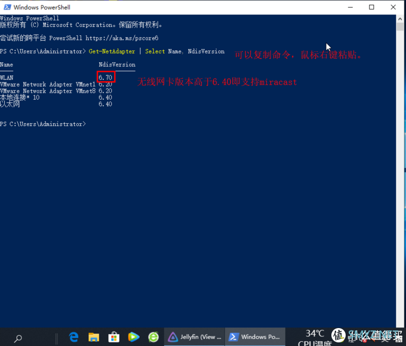Click the Name column header
This screenshot has height=346, width=406.
coord(7,65)
